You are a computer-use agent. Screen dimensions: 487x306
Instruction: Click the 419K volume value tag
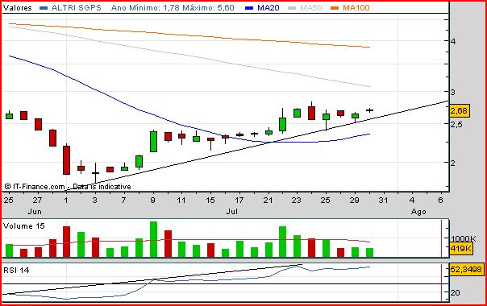click(461, 249)
